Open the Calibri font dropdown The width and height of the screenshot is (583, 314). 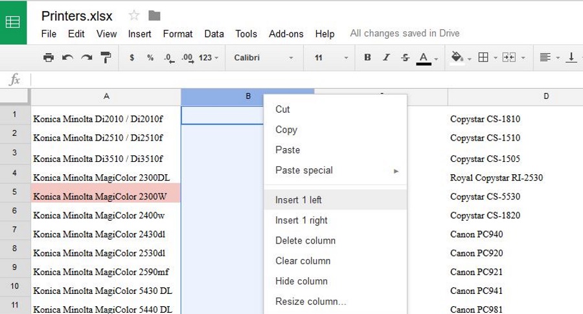[x=264, y=58]
